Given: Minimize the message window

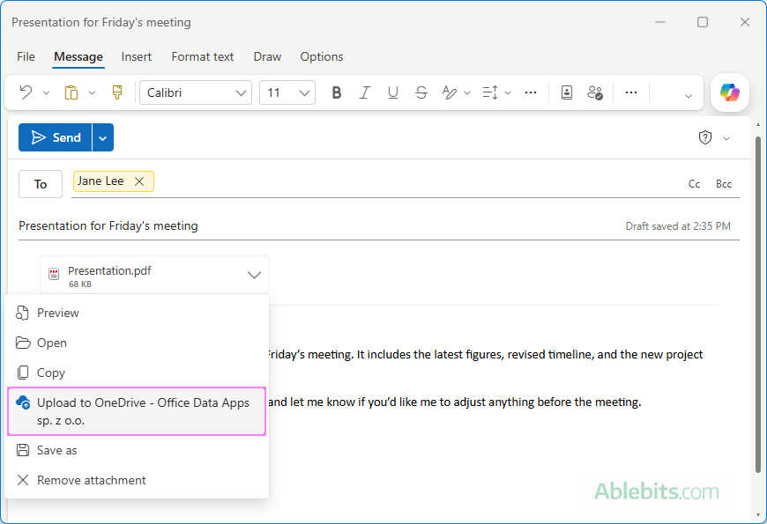Looking at the screenshot, I should click(660, 22).
